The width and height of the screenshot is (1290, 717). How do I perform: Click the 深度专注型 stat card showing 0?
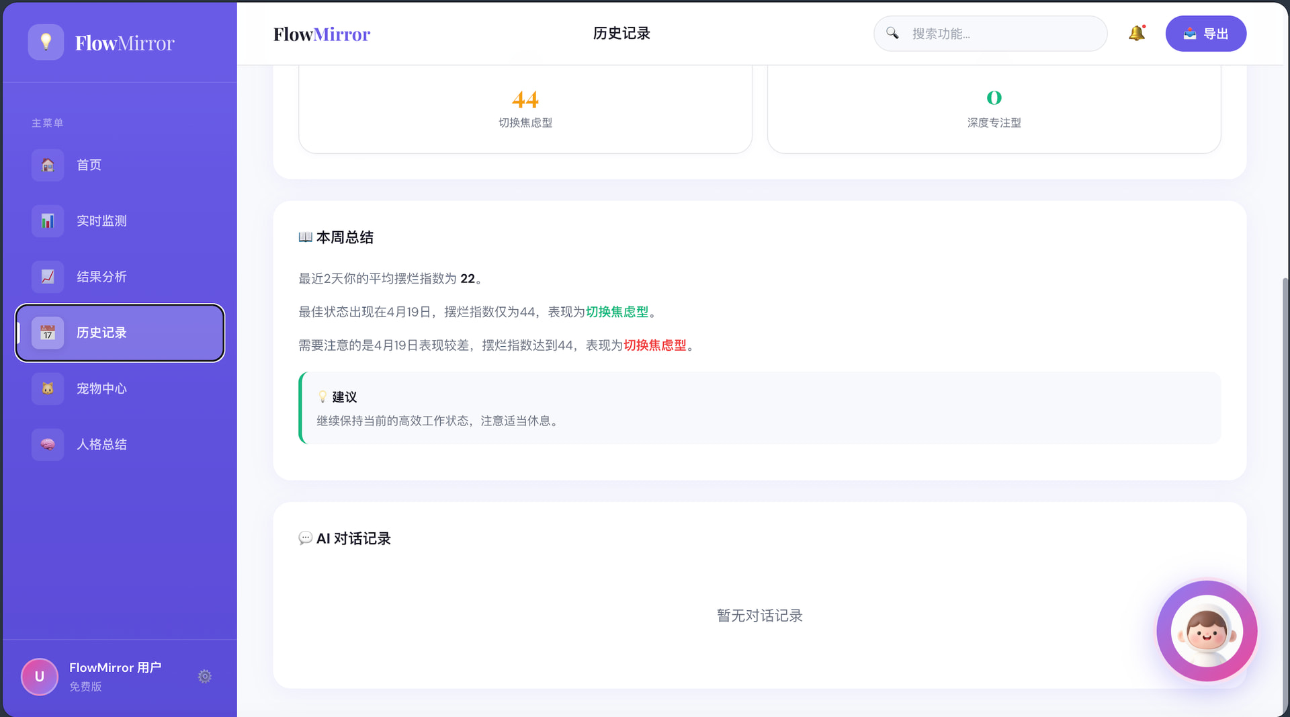(x=994, y=109)
